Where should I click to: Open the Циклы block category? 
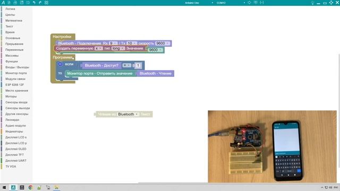point(10,15)
